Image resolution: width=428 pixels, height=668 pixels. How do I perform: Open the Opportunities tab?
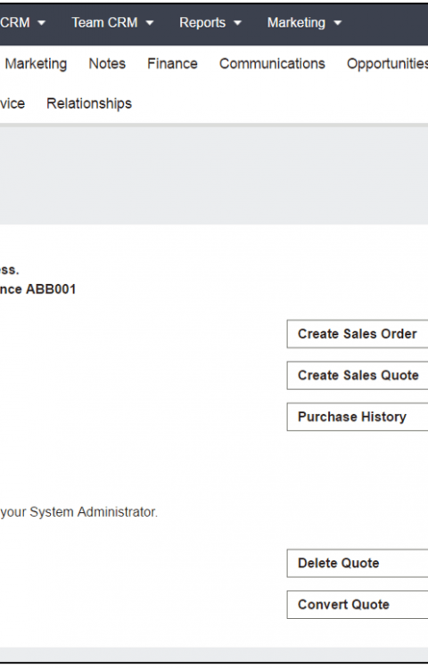(x=387, y=64)
